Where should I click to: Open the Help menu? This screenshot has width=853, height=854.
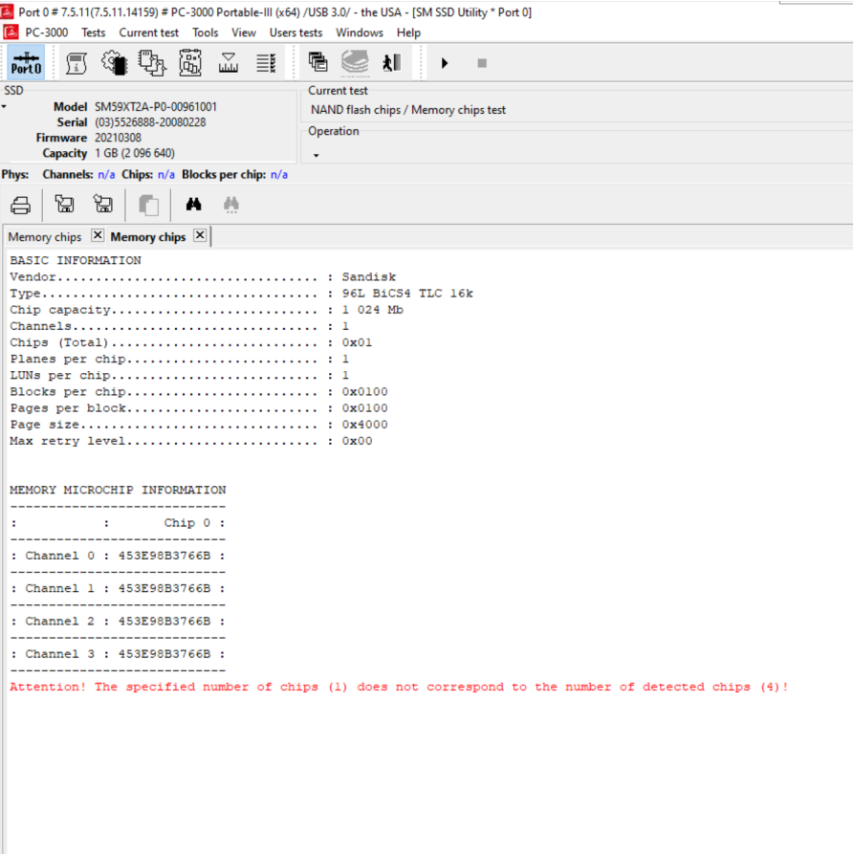(x=408, y=33)
